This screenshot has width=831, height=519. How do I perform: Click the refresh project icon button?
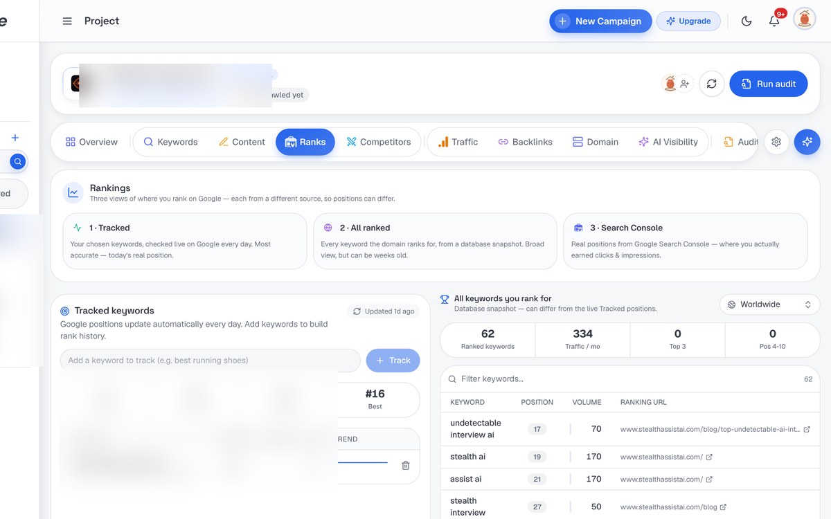click(x=711, y=84)
